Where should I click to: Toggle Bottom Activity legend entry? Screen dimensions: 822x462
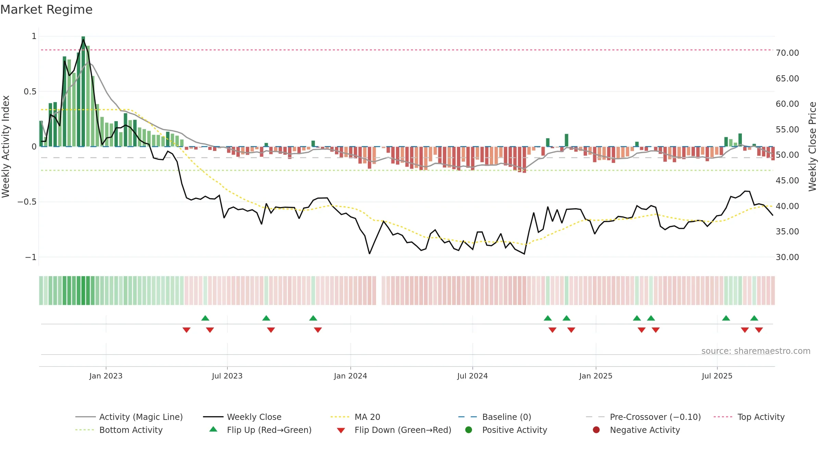tap(119, 430)
